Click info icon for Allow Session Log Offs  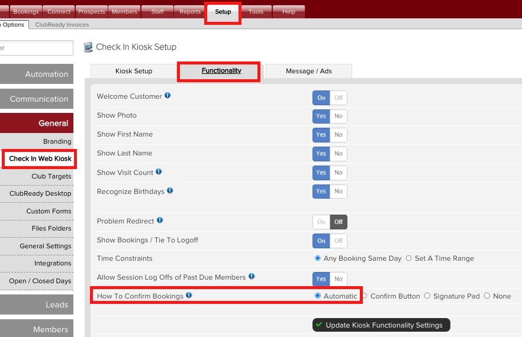click(x=252, y=276)
